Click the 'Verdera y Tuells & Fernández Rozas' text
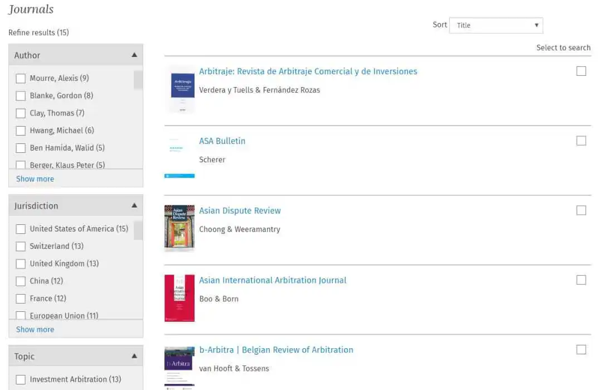 click(x=259, y=90)
